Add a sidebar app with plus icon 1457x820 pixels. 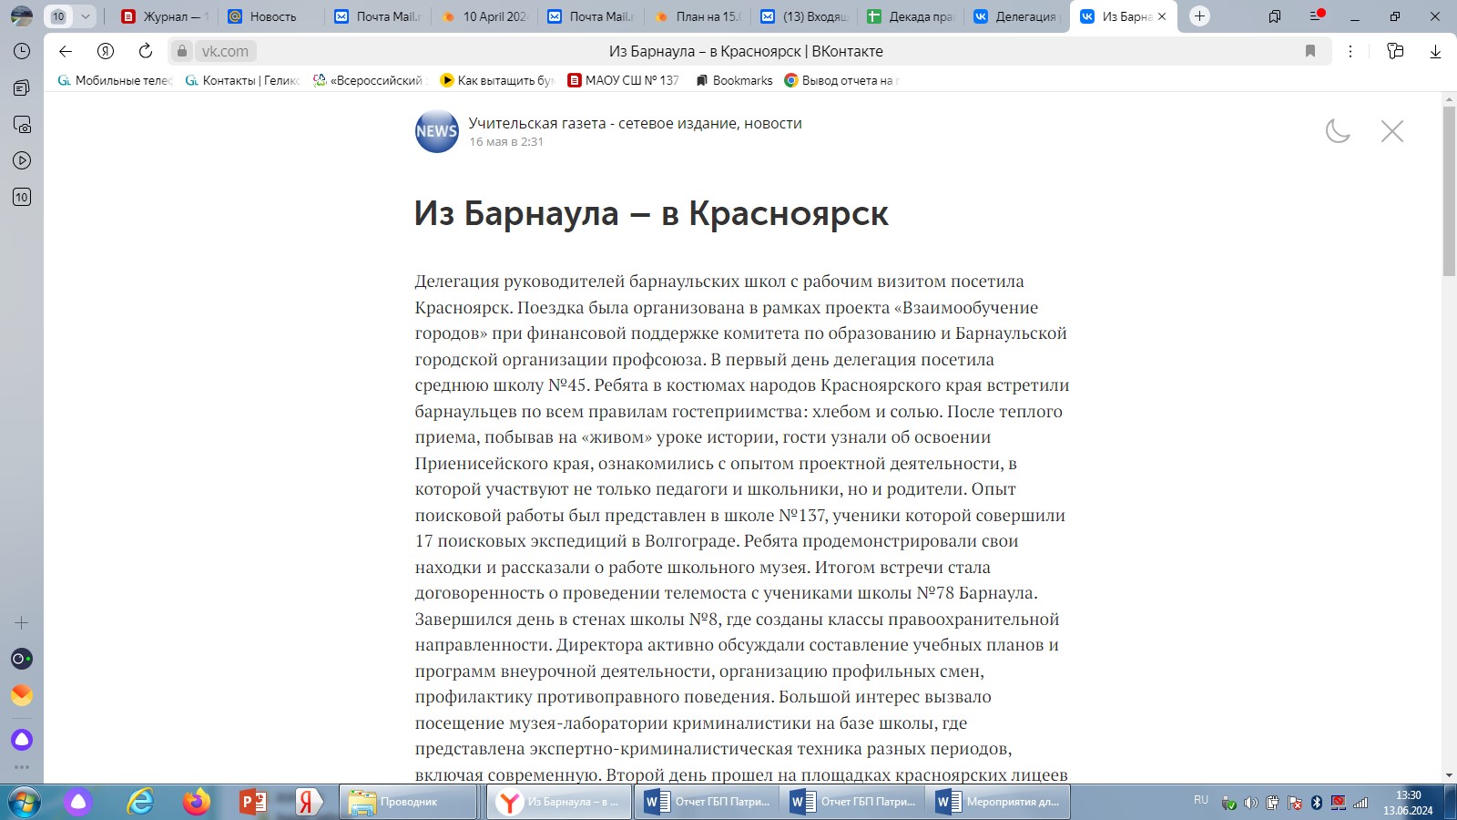pyautogui.click(x=22, y=623)
